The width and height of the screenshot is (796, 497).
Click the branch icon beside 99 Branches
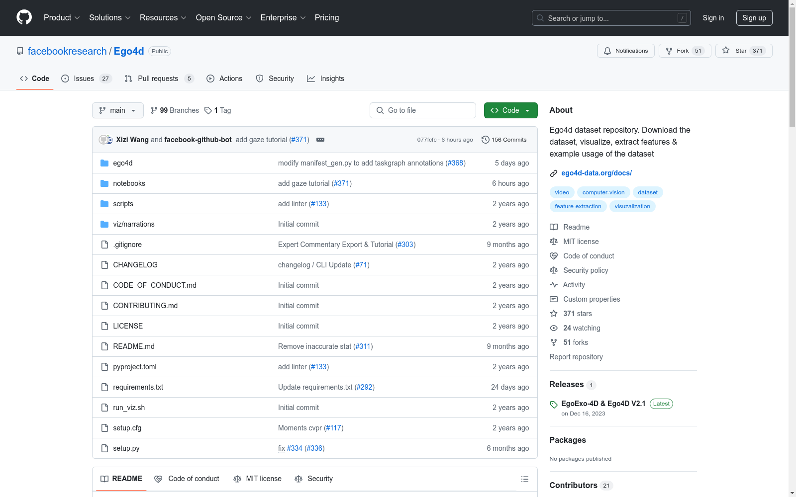click(154, 110)
